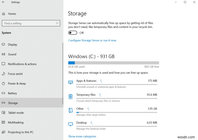198x140 pixels.
Task: Click the Other category usage bar
Action: (117, 112)
